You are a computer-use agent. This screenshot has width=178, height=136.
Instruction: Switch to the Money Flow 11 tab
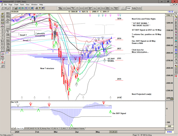(47, 128)
